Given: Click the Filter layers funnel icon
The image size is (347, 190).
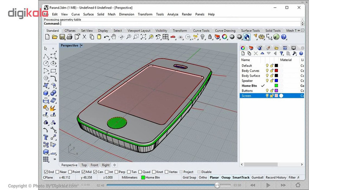Looking at the screenshot, I should coord(281,53).
